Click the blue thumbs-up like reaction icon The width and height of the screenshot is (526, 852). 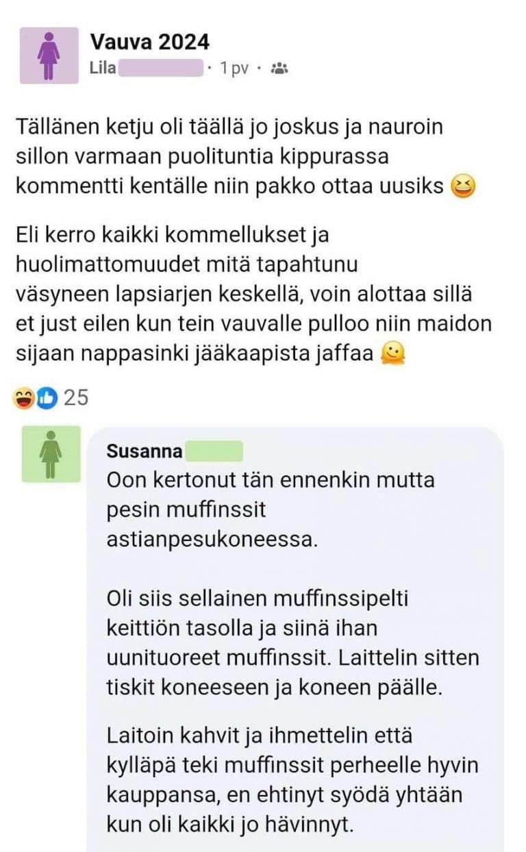tap(45, 397)
